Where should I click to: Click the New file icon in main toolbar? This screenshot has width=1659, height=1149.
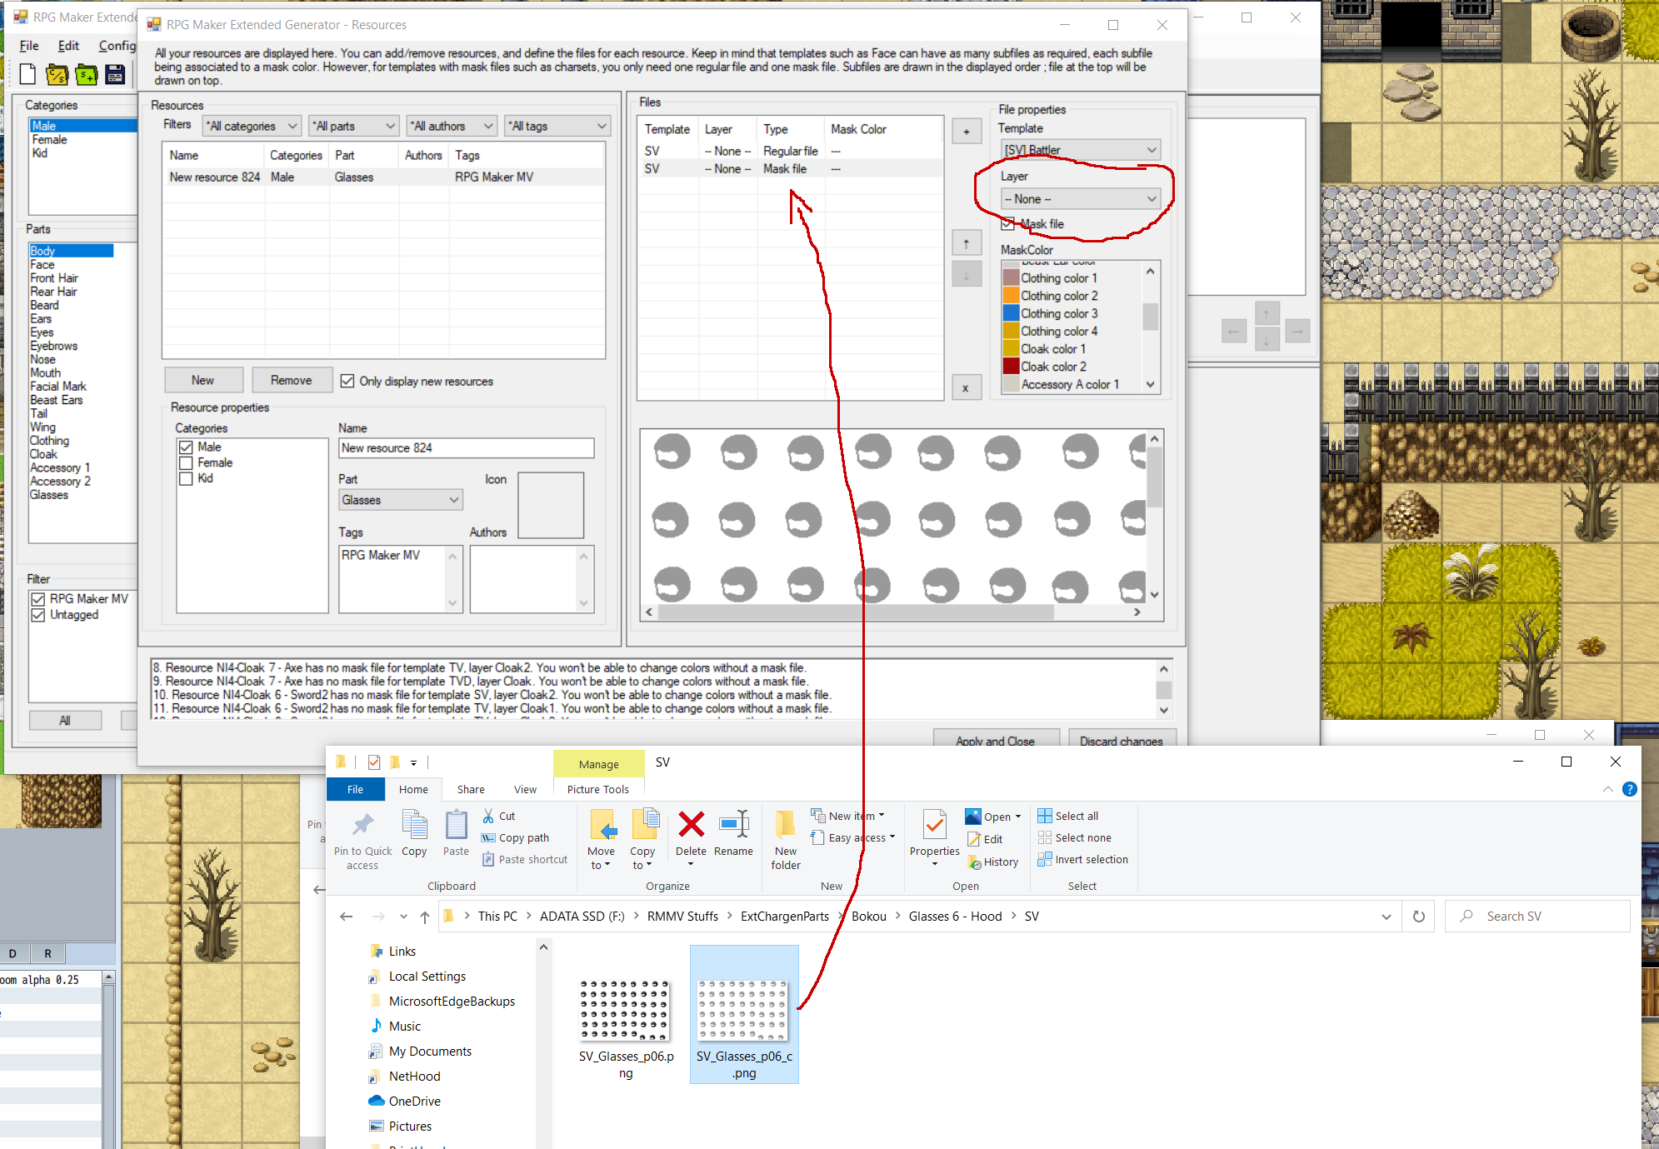click(27, 75)
